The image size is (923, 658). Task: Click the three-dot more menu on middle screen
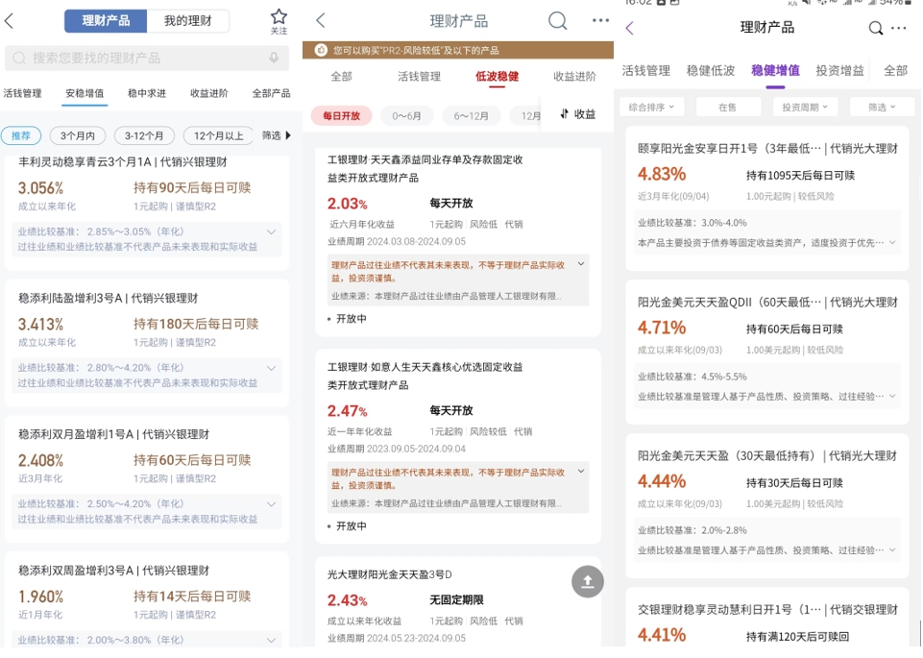(600, 19)
